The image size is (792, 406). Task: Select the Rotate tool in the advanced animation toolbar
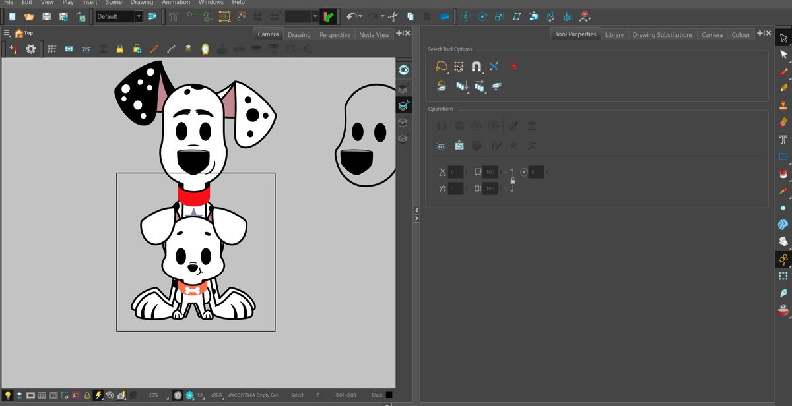pos(483,16)
